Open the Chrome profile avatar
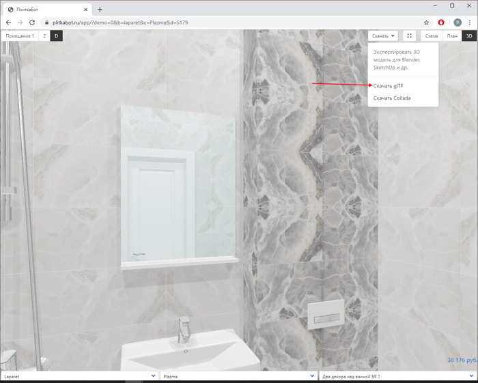478x383 pixels. click(457, 23)
